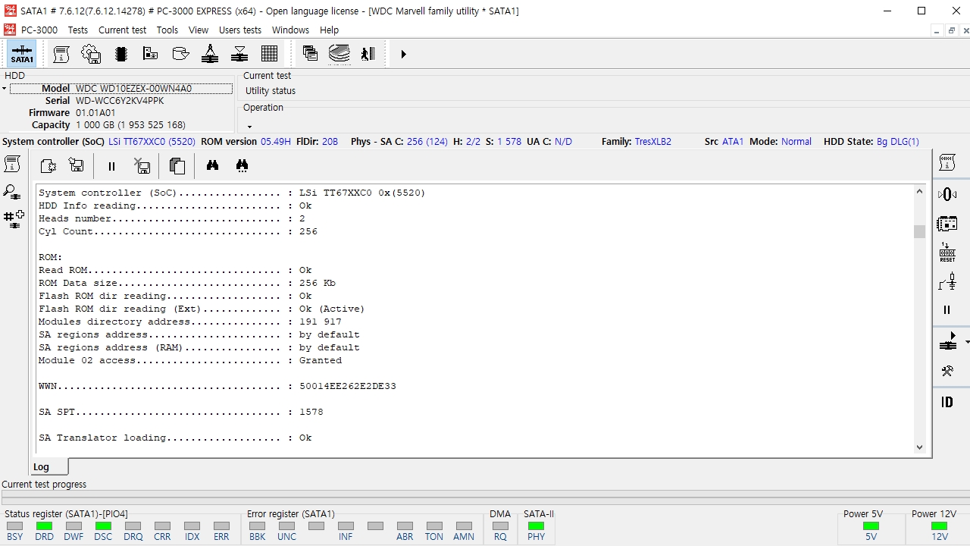
Task: Click the PHY SATA-II status indicator
Action: click(536, 526)
